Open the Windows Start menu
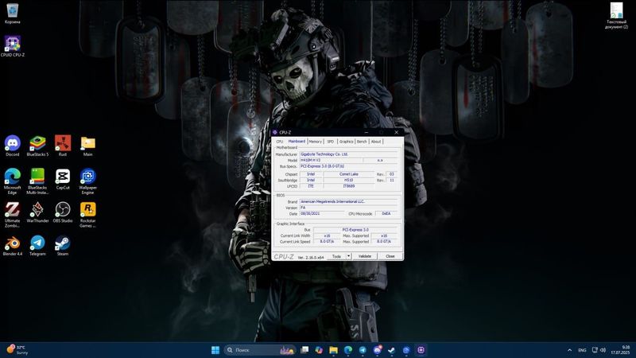This screenshot has width=636, height=358. tap(215, 350)
